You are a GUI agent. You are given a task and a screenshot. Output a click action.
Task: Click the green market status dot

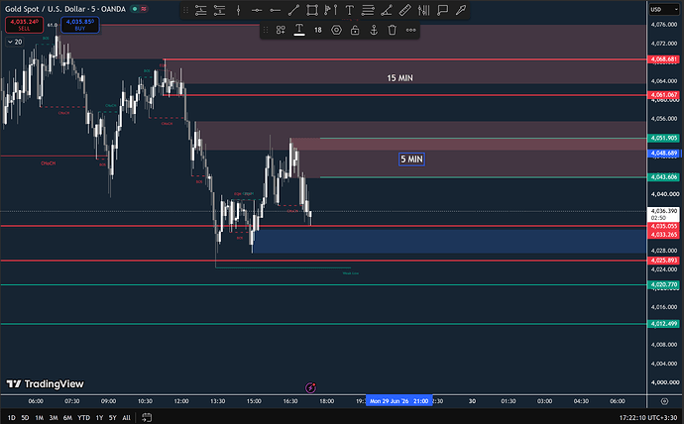[x=135, y=9]
